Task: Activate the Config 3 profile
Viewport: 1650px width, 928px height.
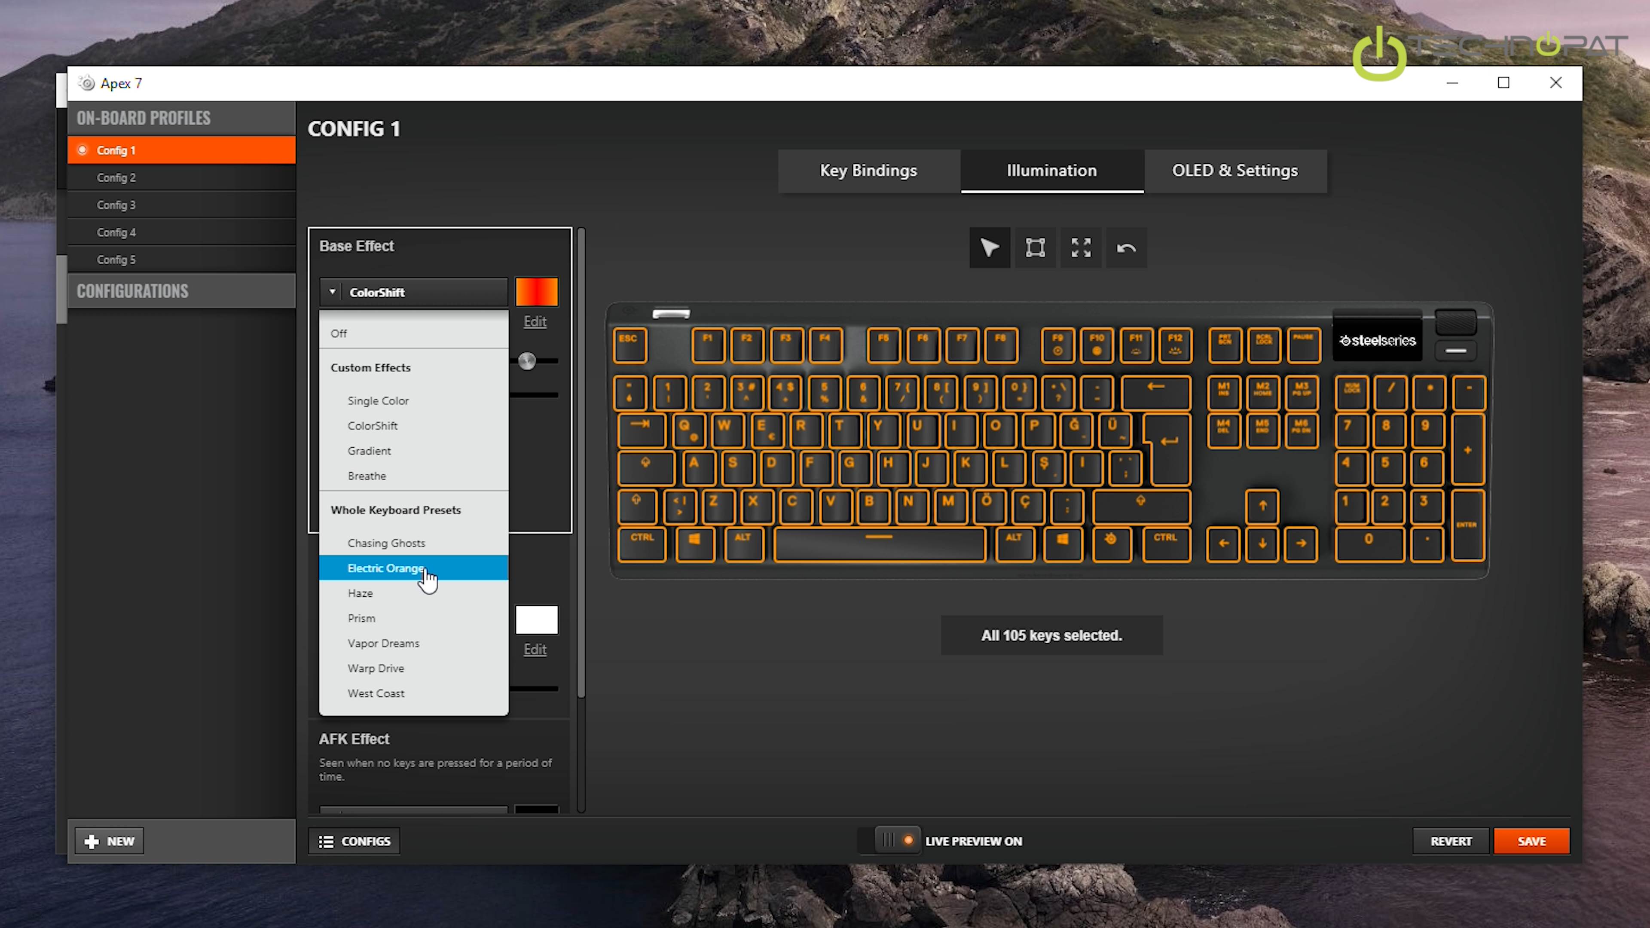Action: (x=116, y=205)
